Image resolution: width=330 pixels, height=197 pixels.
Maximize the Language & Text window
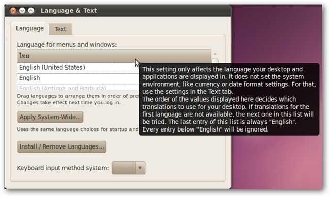click(31, 10)
